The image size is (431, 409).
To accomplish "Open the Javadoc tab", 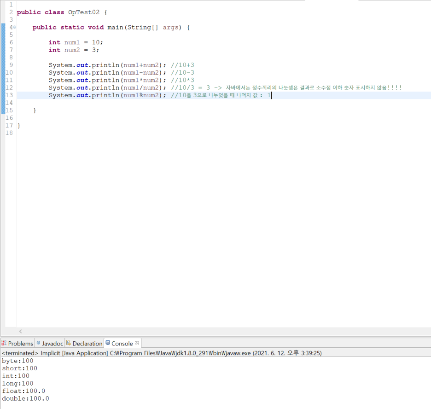I will (x=50, y=343).
